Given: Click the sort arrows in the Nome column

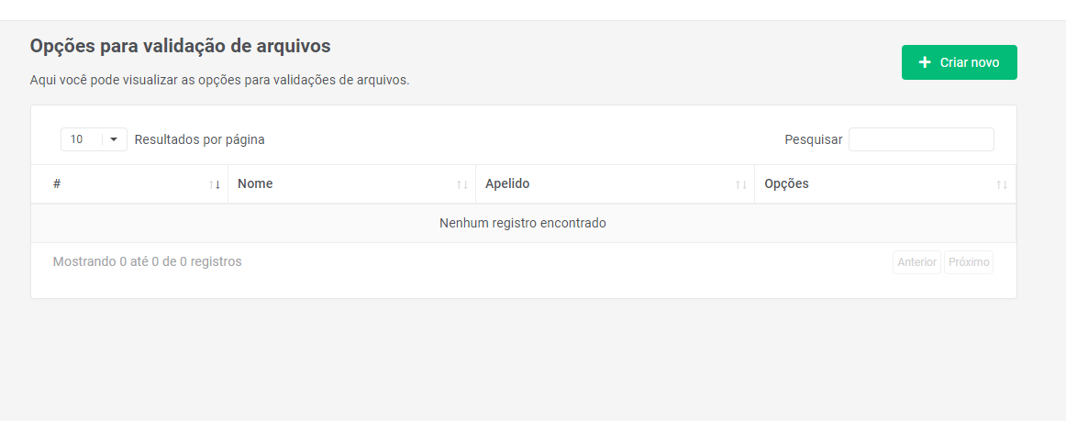Looking at the screenshot, I should 462,184.
